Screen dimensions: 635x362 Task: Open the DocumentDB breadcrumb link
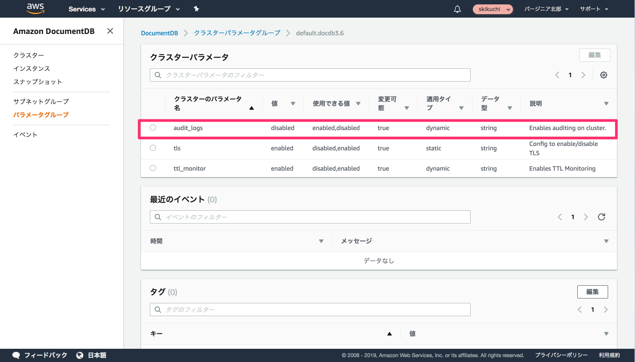pos(160,33)
